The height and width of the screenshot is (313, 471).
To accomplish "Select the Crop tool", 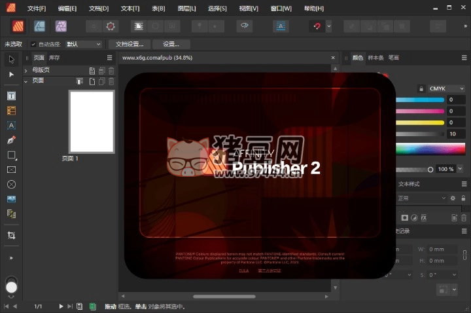I will 11,235.
